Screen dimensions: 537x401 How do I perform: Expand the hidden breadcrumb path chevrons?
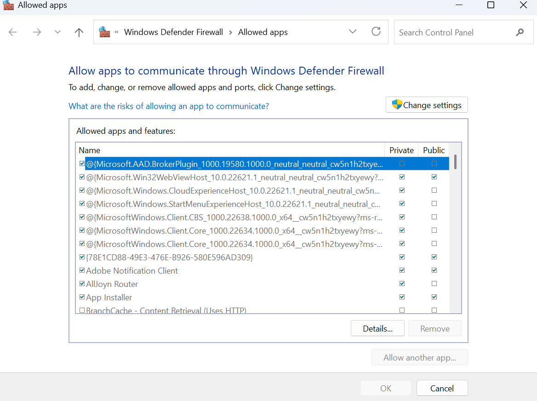click(116, 32)
